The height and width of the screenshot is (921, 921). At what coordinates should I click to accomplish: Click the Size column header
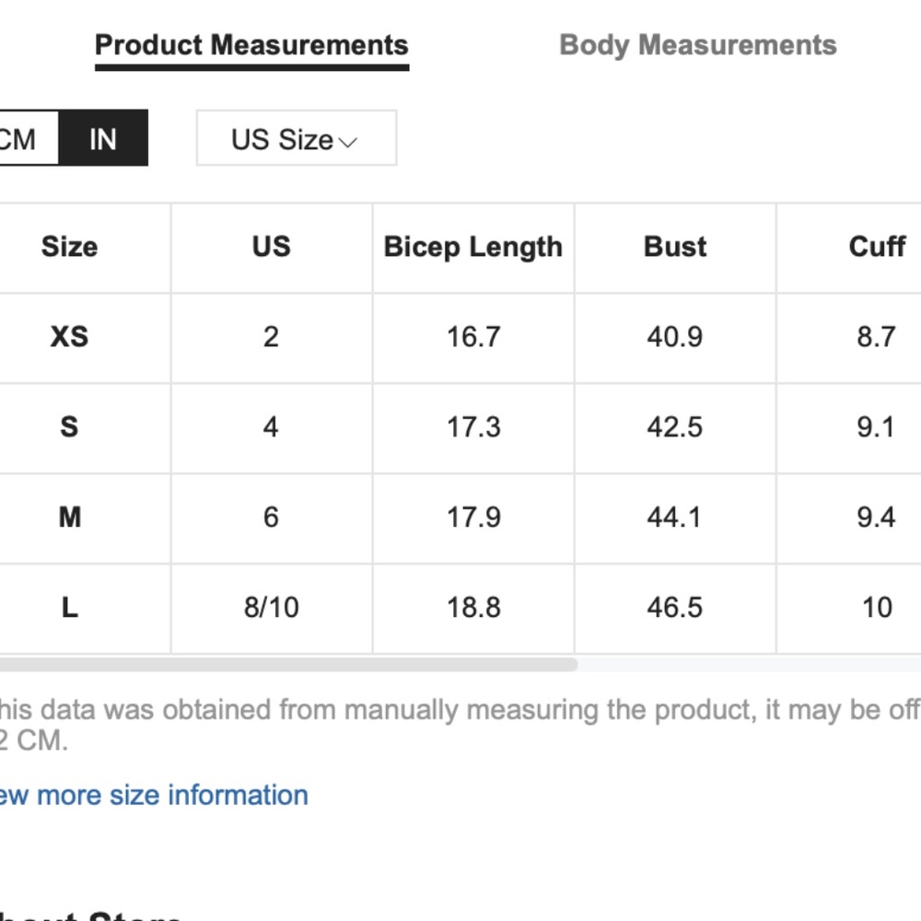[x=69, y=247]
